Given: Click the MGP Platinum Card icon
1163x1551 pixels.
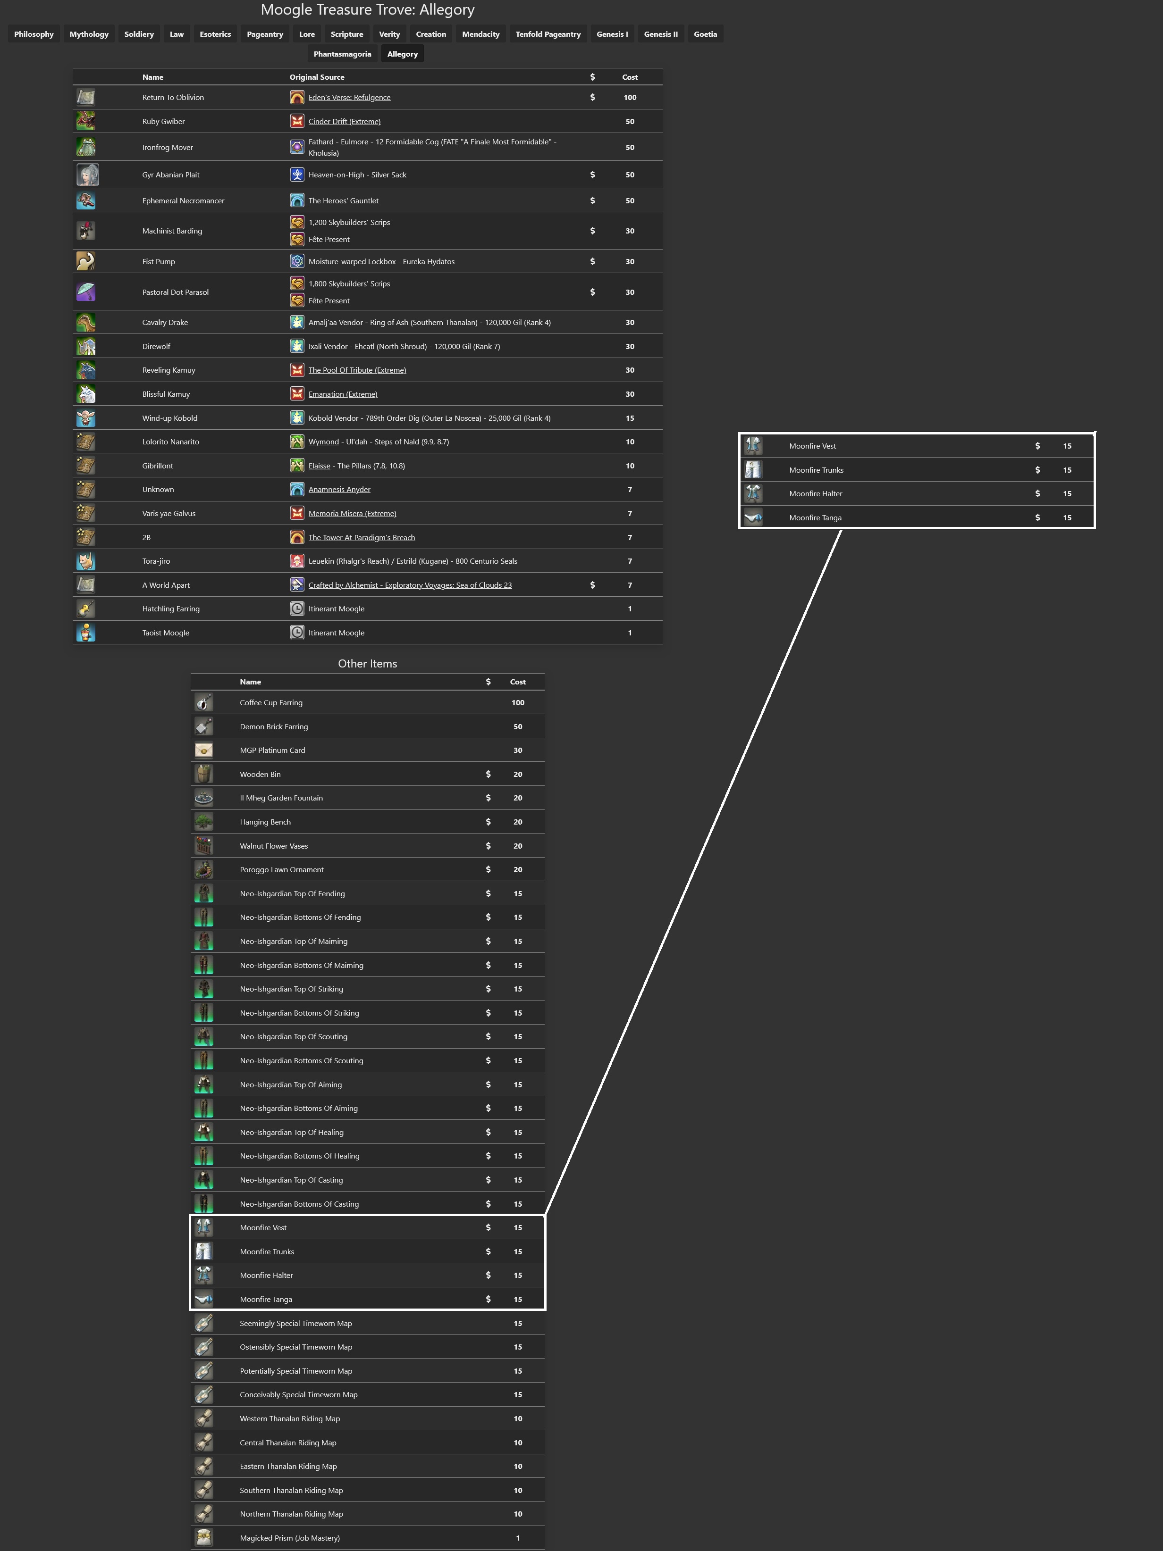Looking at the screenshot, I should pyautogui.click(x=203, y=750).
